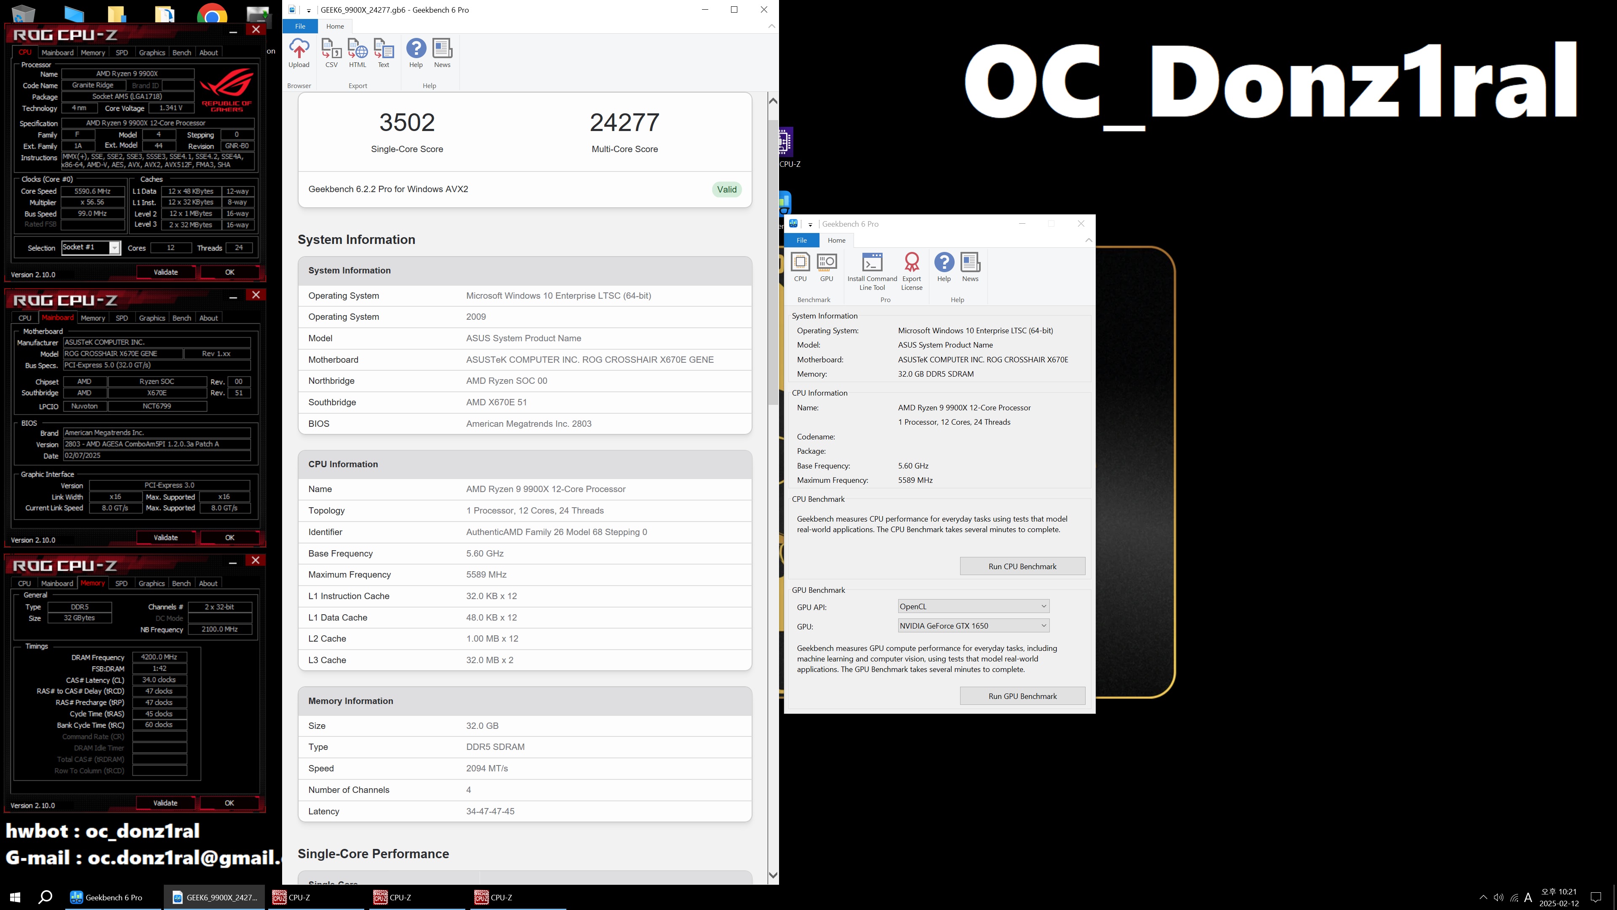Open GPU API OpenCL dropdown
Image resolution: width=1617 pixels, height=910 pixels.
(974, 607)
